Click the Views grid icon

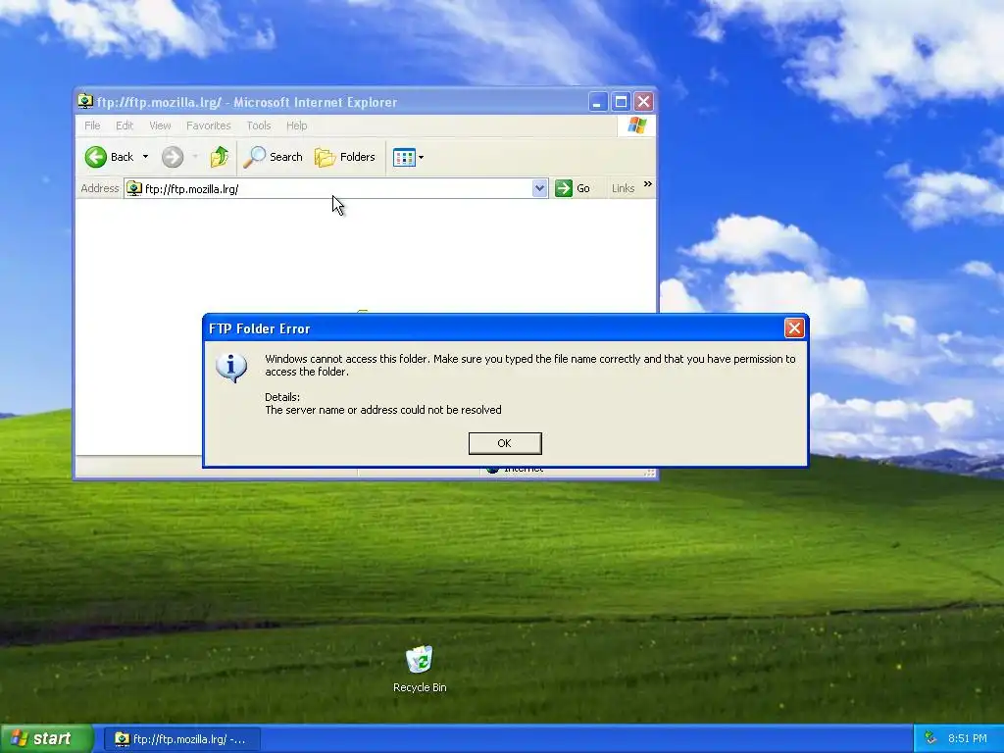(x=404, y=157)
